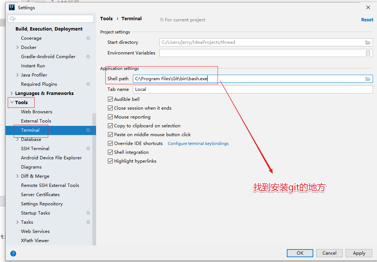Open Settings Repository page

[42, 204]
